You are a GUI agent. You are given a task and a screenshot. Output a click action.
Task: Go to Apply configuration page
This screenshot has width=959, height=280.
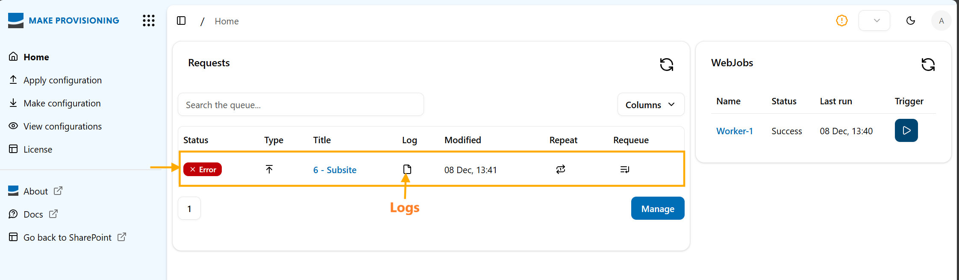pos(62,80)
